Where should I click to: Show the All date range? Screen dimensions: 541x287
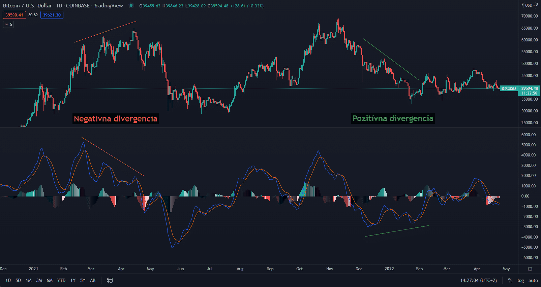point(93,280)
